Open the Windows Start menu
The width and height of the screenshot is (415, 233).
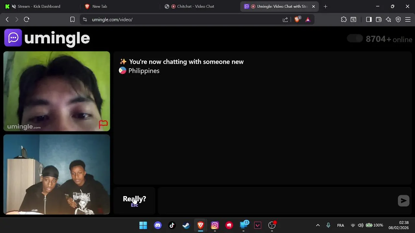click(x=143, y=225)
